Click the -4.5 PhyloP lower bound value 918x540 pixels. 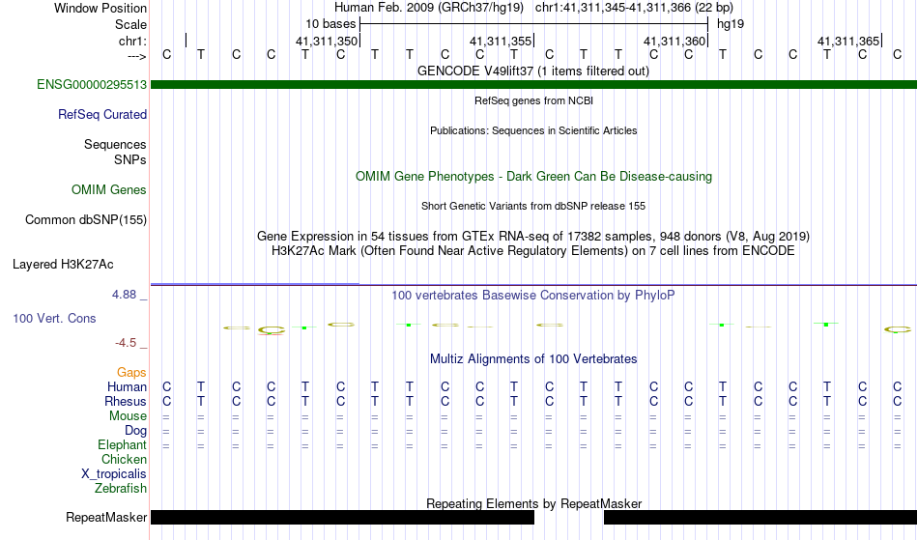pos(126,343)
